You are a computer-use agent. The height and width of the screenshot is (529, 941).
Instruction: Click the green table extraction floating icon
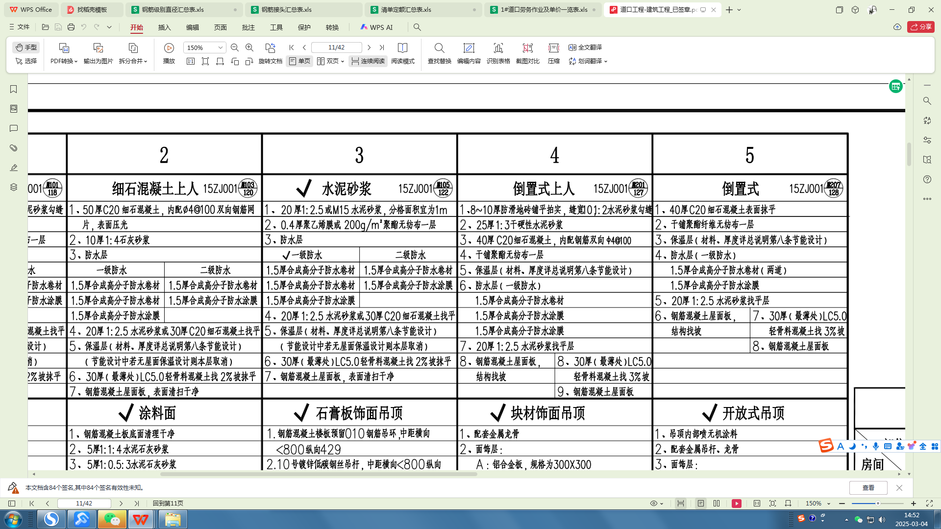[896, 87]
